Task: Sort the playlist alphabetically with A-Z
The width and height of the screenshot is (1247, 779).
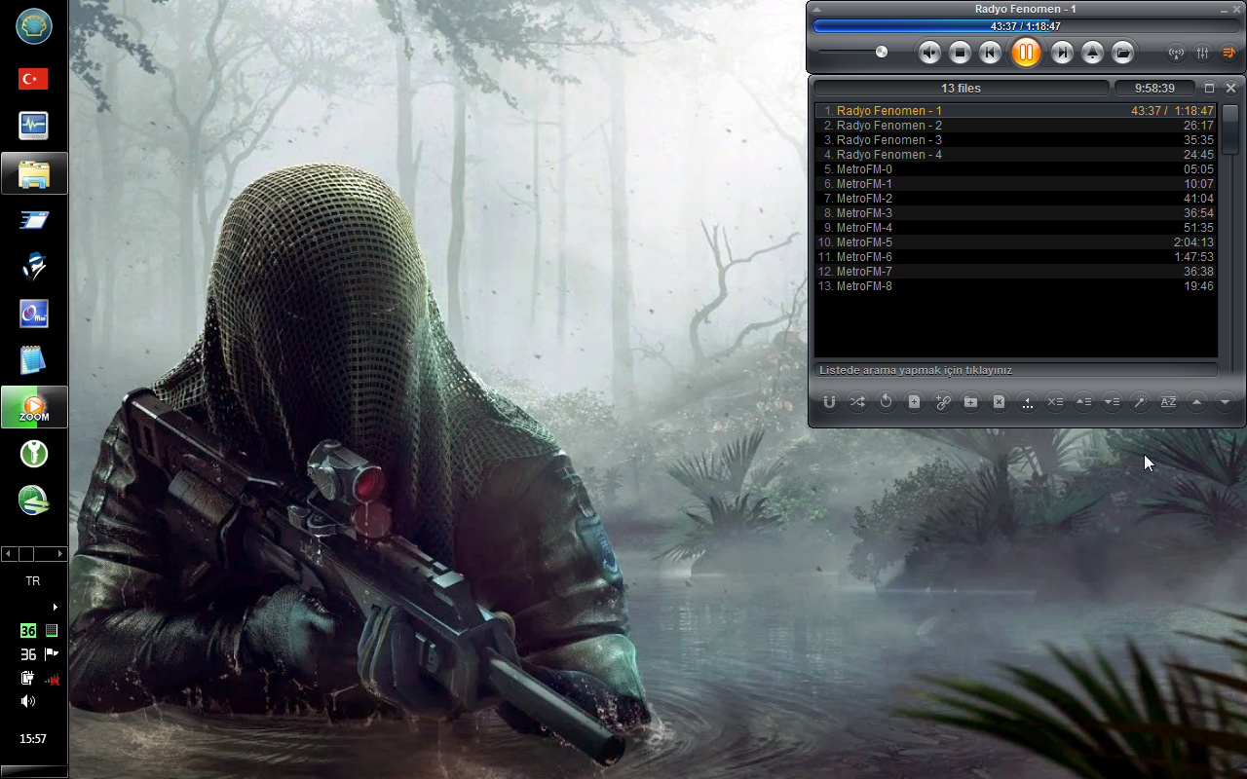Action: coord(1168,402)
